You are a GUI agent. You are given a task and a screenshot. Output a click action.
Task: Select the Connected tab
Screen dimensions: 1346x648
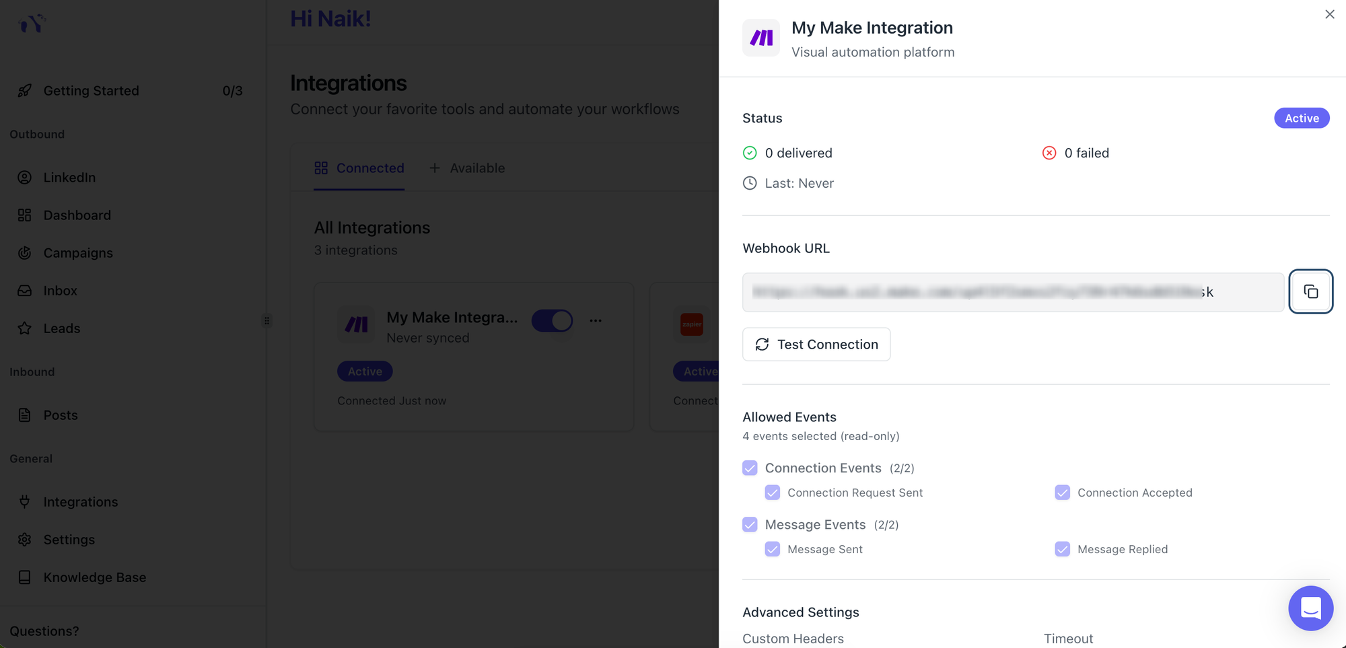click(x=359, y=168)
